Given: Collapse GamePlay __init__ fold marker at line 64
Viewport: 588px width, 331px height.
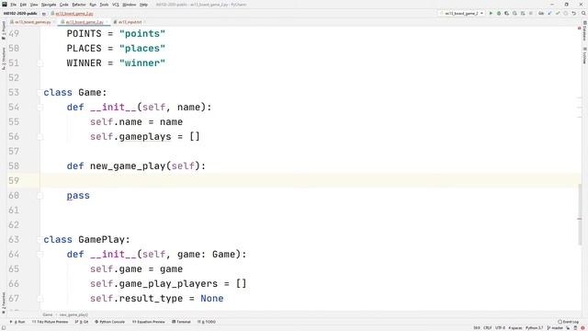Looking at the screenshot, I should (x=40, y=254).
